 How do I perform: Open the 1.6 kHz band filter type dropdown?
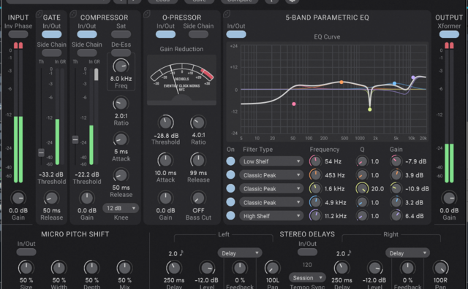click(x=271, y=188)
